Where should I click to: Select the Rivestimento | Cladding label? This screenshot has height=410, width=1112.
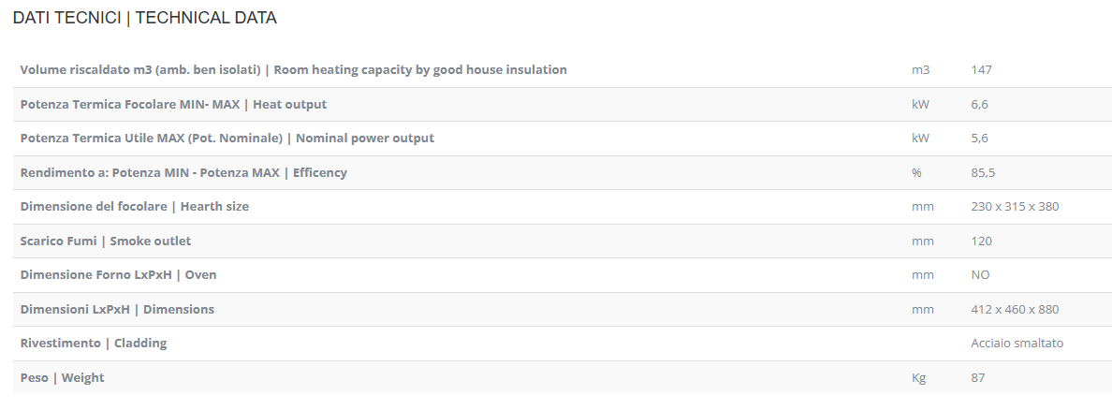click(x=94, y=344)
